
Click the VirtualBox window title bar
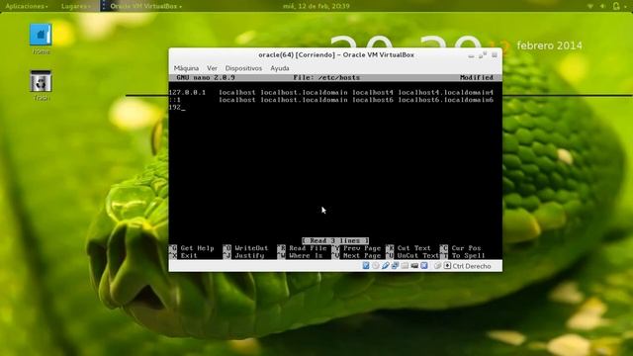(336, 55)
